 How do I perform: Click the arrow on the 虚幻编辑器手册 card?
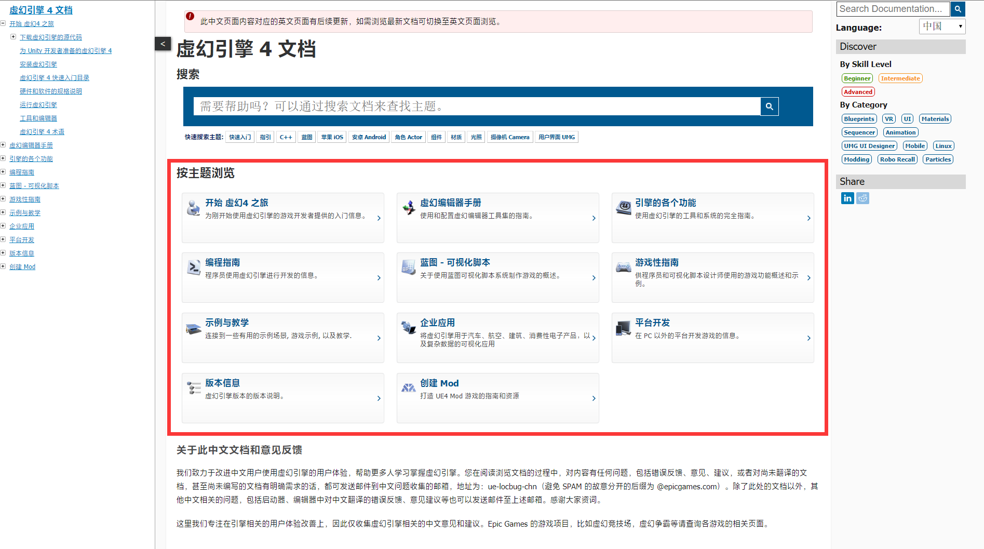pyautogui.click(x=594, y=218)
